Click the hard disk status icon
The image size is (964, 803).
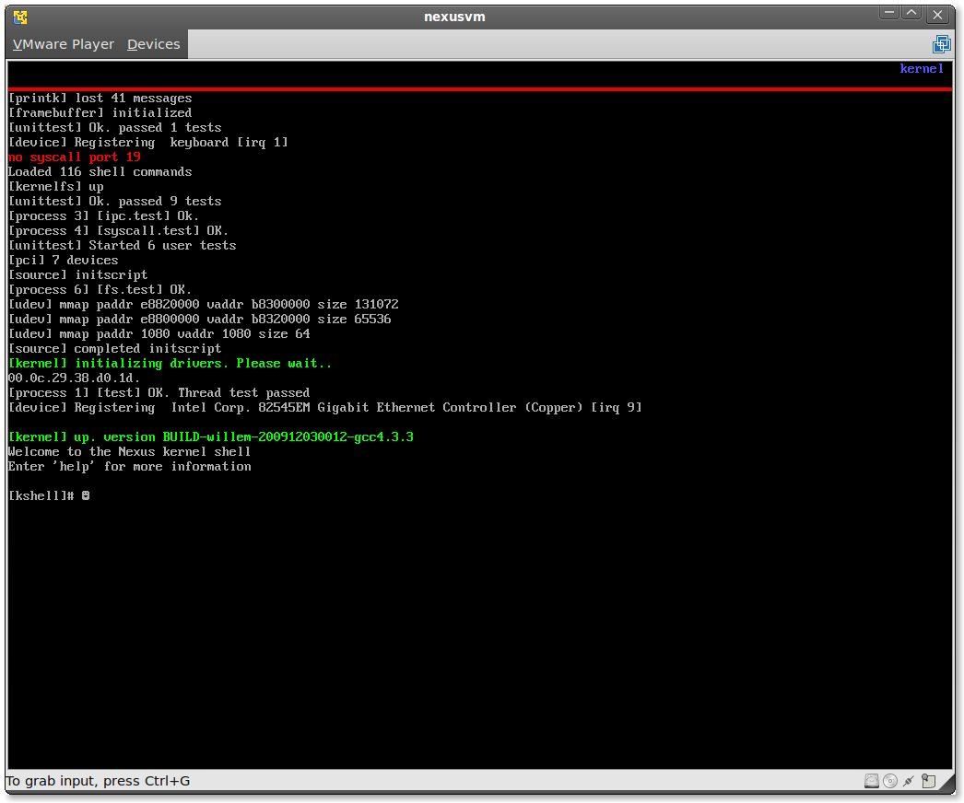click(x=872, y=781)
